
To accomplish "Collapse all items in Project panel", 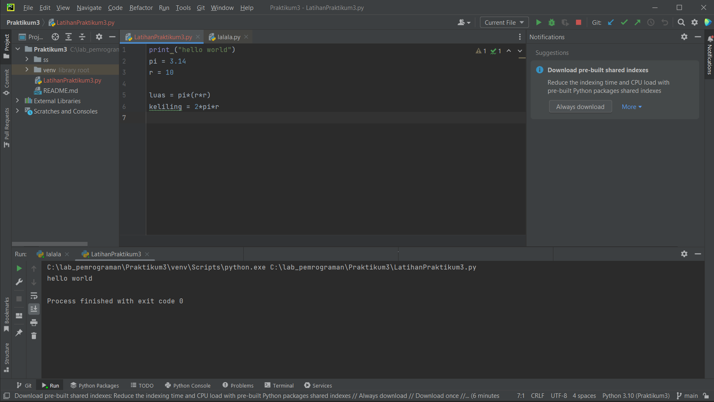I will 82,37.
